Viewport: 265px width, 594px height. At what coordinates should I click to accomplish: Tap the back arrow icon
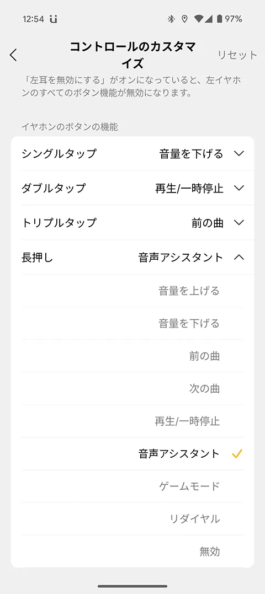[14, 55]
